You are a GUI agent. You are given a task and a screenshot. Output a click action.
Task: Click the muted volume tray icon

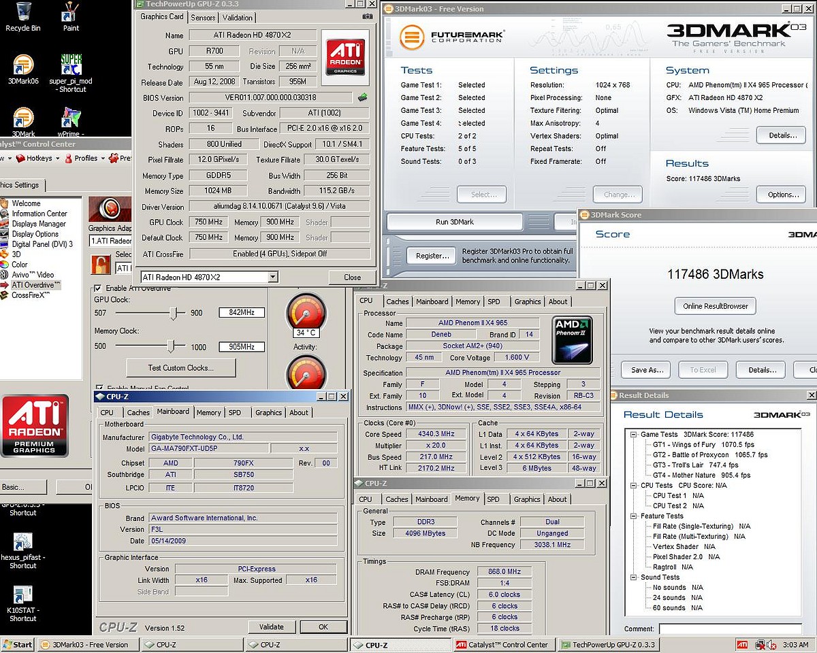(771, 644)
